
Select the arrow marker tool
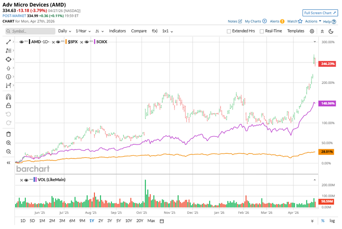pos(8,68)
